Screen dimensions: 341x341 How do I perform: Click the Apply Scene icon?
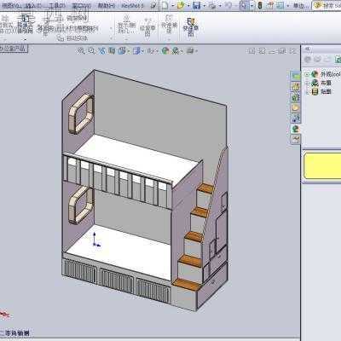coord(176,51)
